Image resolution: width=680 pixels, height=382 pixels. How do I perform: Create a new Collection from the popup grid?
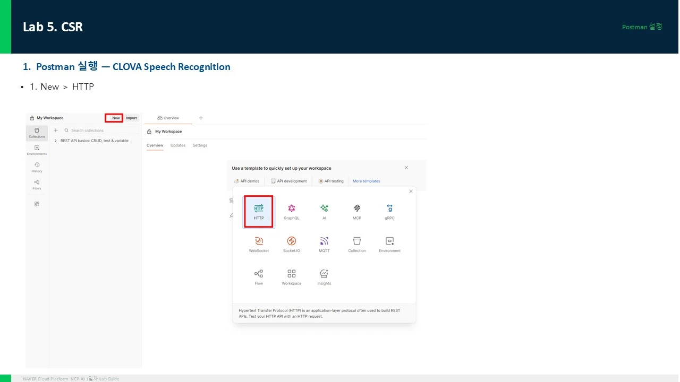357,244
